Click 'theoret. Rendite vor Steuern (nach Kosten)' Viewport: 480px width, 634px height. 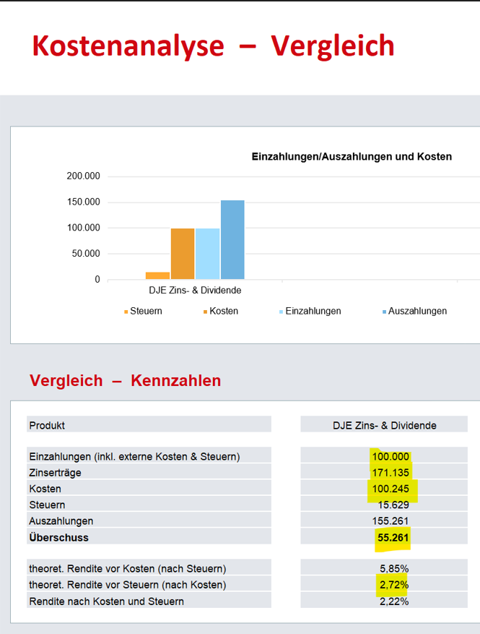pyautogui.click(x=128, y=585)
